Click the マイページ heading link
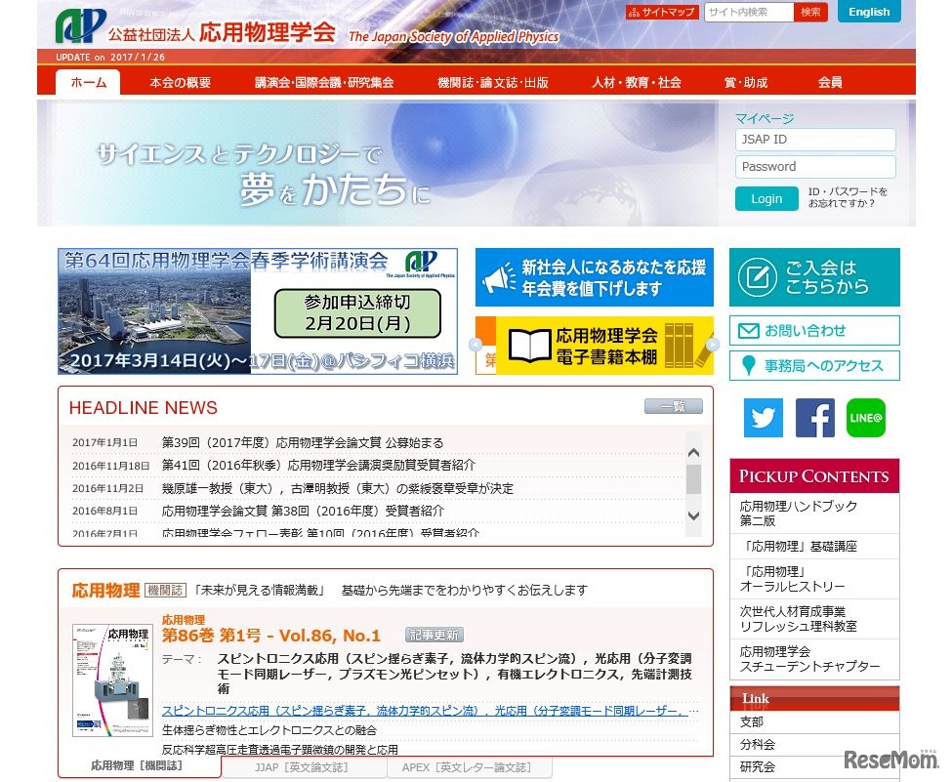 (x=765, y=118)
